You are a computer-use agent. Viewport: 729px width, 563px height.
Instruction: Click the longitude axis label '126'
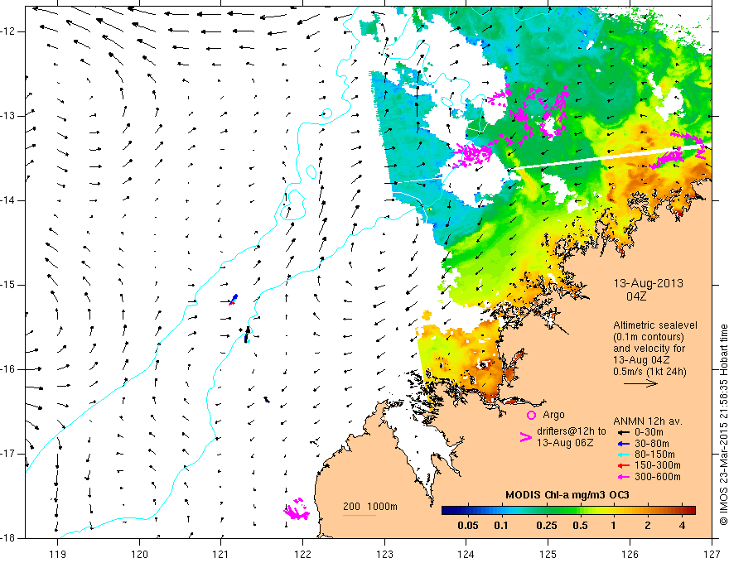(630, 554)
